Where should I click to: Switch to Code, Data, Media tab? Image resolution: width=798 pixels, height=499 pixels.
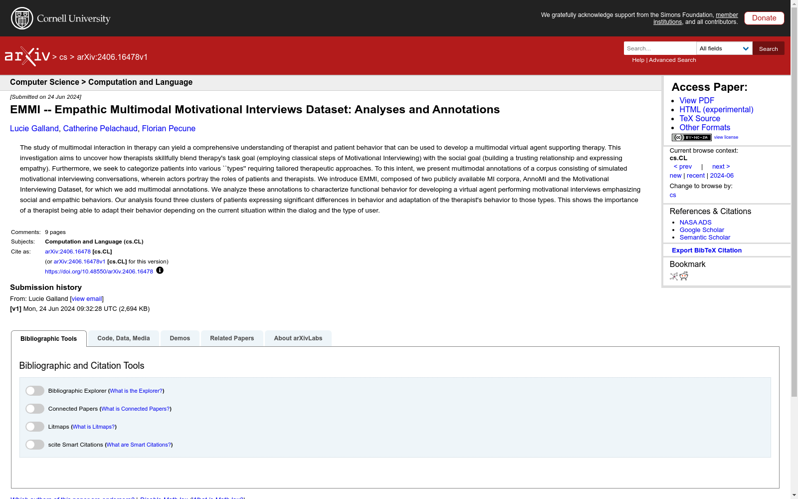pos(124,338)
